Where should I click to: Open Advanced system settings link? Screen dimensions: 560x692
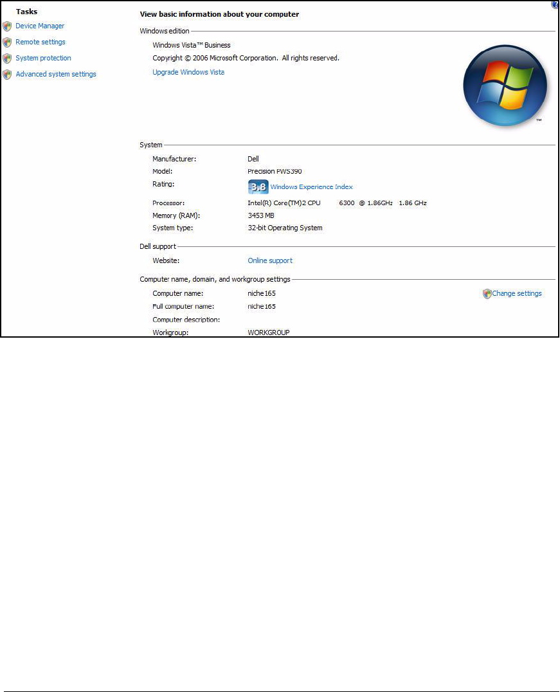click(55, 74)
